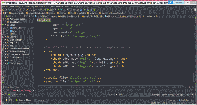Click the Cut scissors icon

(20, 9)
